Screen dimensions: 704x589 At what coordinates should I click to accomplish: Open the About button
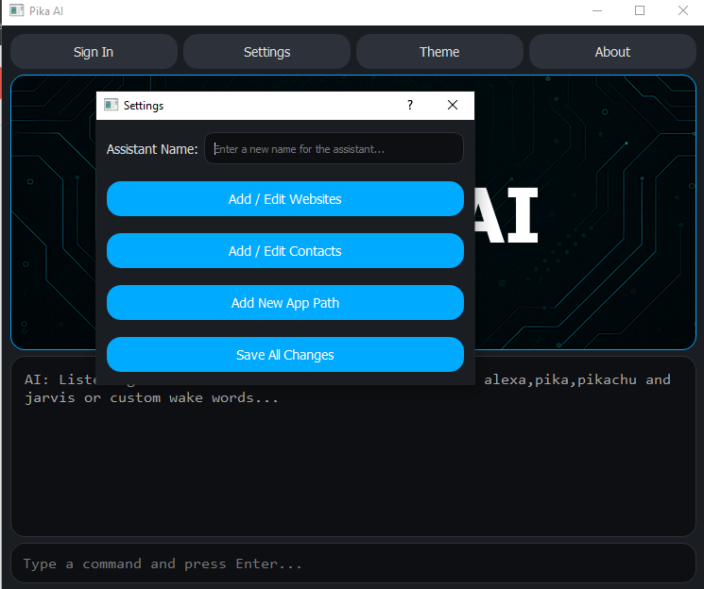click(612, 52)
